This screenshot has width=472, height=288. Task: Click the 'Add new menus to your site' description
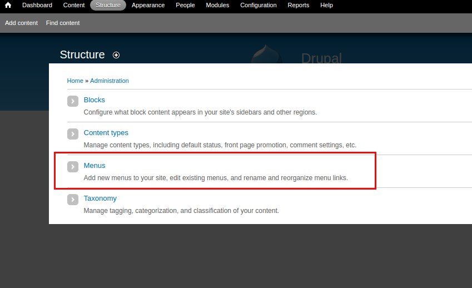coord(216,178)
